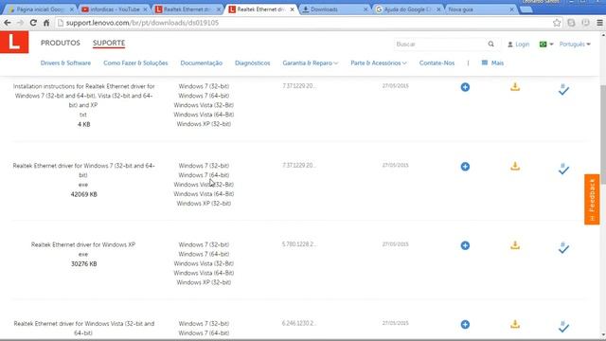Image resolution: width=606 pixels, height=341 pixels.
Task: Select the '30276 KB' file size text
Action: [x=84, y=264]
